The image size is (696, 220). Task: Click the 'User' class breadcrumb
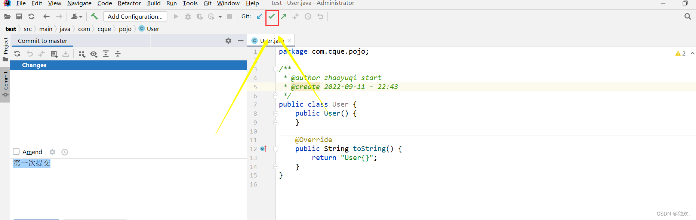(x=149, y=29)
